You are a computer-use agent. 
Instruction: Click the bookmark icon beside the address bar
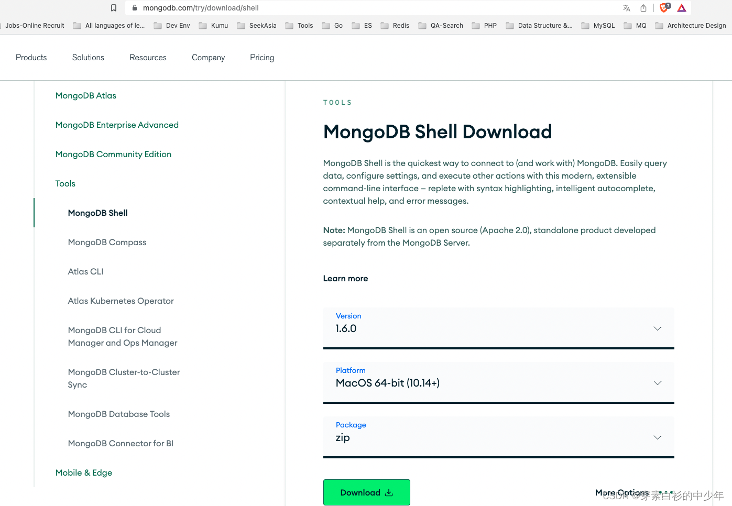coord(113,8)
